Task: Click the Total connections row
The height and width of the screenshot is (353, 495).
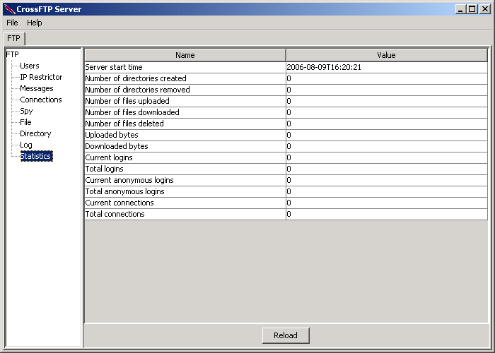Action: tap(286, 214)
